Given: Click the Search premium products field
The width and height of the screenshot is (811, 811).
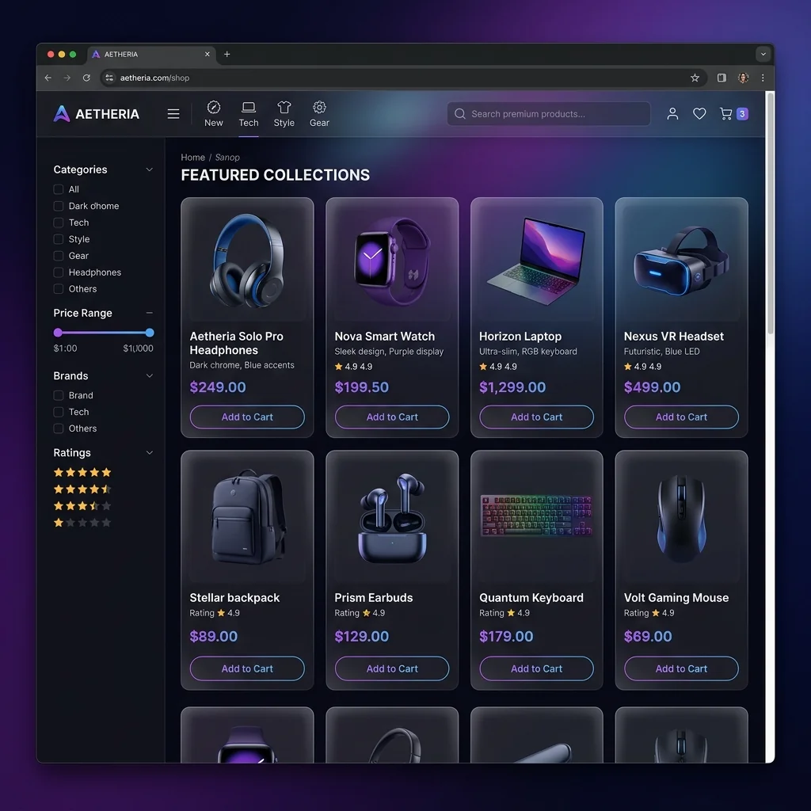Looking at the screenshot, I should point(549,114).
